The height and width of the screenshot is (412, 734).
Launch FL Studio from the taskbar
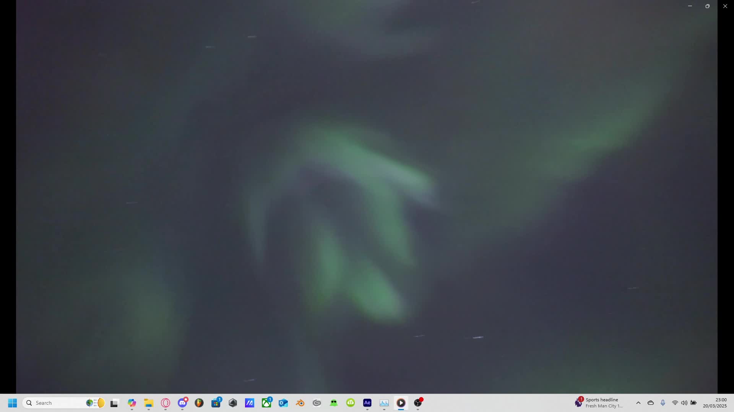(199, 403)
